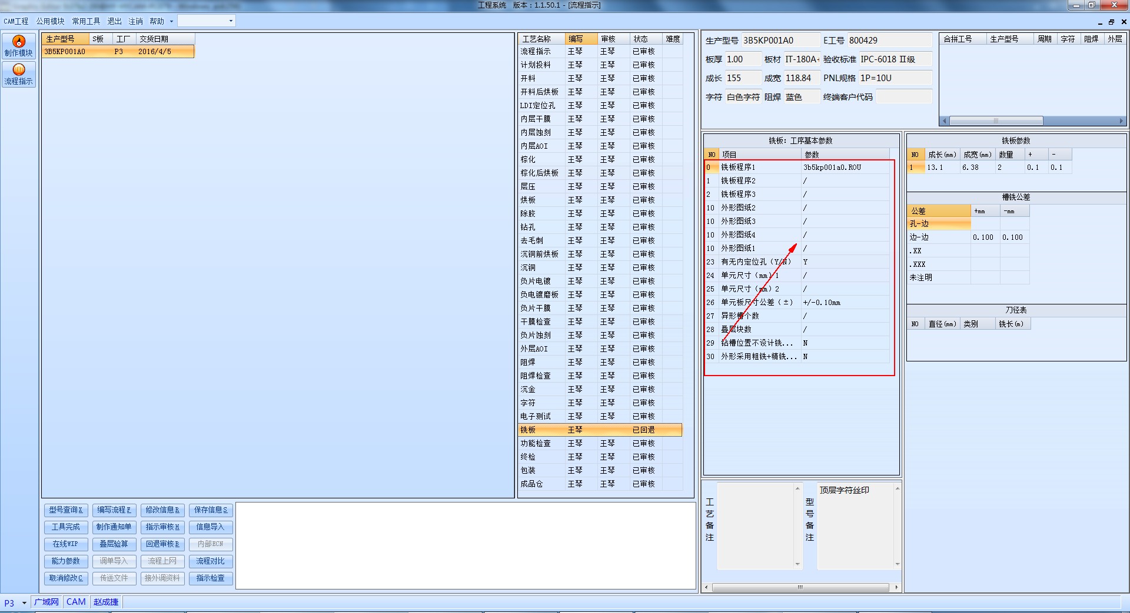Select the LDI定位孔 process row

pyautogui.click(x=600, y=106)
